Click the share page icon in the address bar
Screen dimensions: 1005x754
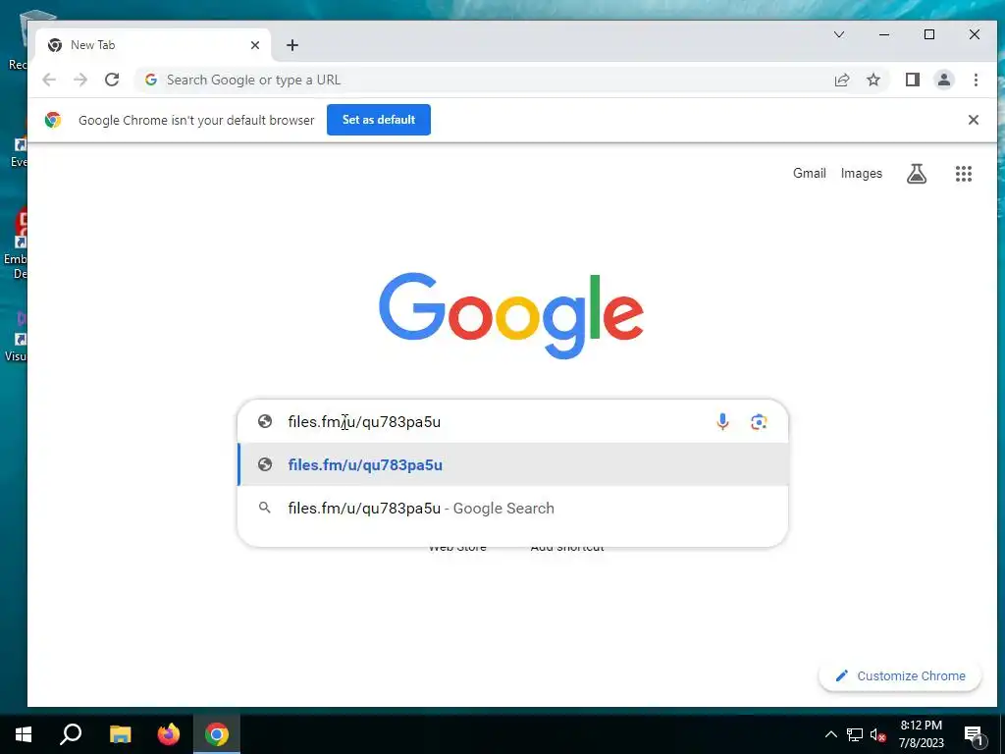[841, 80]
